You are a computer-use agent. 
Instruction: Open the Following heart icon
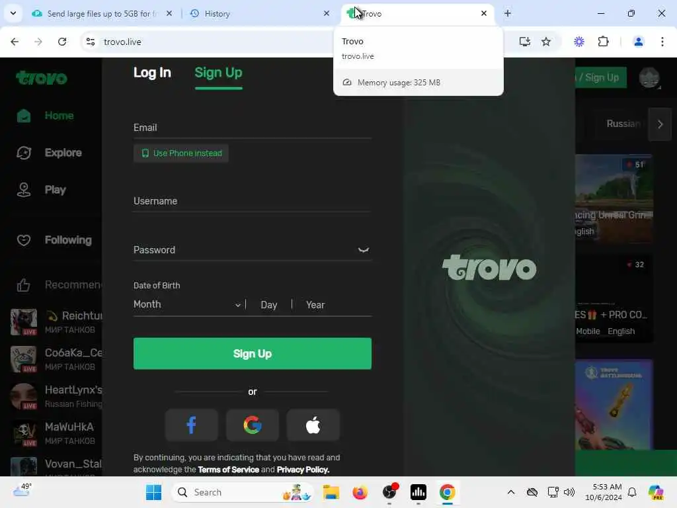click(24, 240)
